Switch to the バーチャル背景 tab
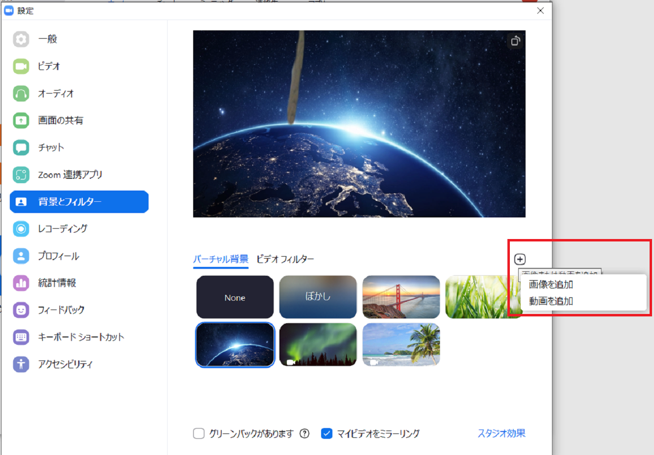 click(x=221, y=259)
